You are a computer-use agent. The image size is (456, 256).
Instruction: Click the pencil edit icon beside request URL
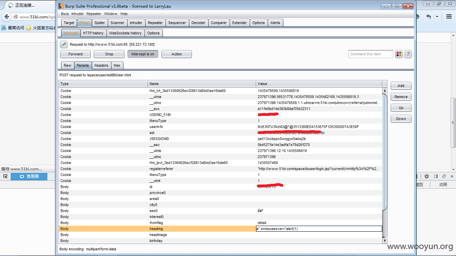click(64, 44)
